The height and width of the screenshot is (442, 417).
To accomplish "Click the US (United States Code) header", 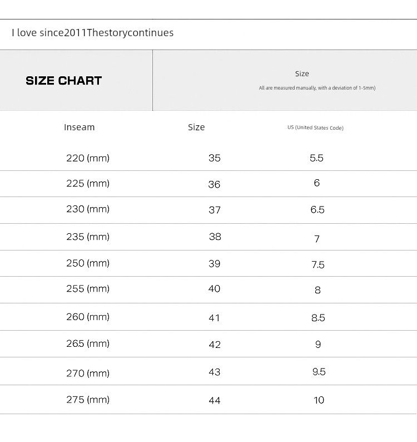I will tap(315, 128).
